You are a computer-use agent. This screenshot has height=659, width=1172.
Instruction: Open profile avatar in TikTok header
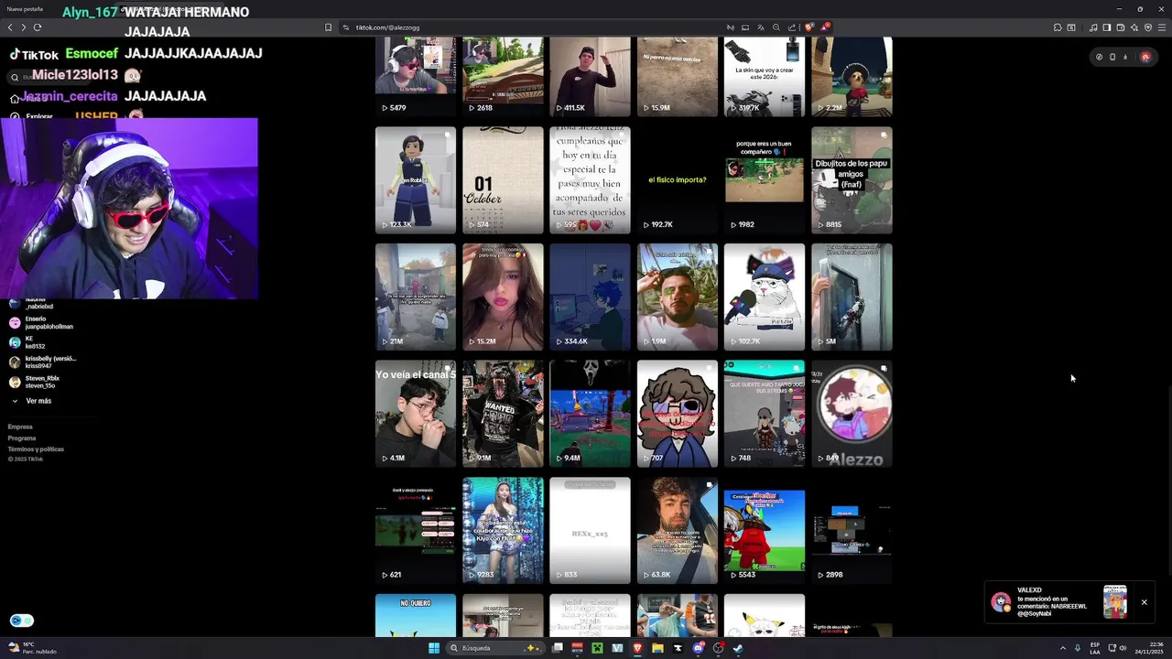point(1145,57)
